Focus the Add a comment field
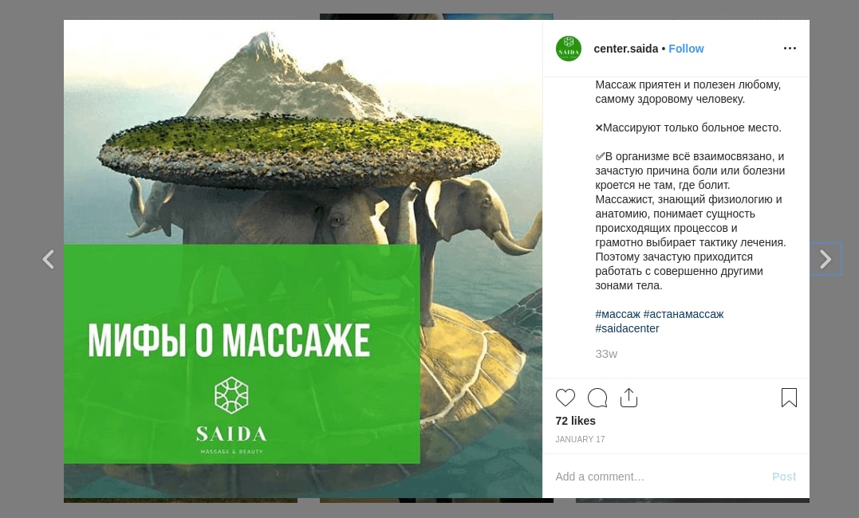Image resolution: width=859 pixels, height=518 pixels. [x=657, y=477]
